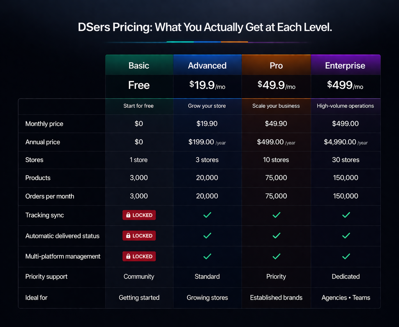The width and height of the screenshot is (399, 327).
Task: Click Enterprise plan's Tracking sync checkmark
Action: tap(346, 215)
